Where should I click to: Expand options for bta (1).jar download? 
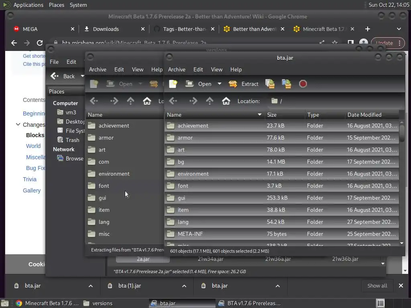point(184,286)
